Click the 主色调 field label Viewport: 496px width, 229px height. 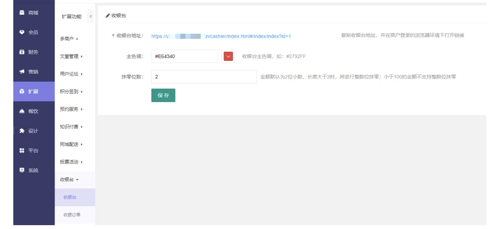point(135,56)
